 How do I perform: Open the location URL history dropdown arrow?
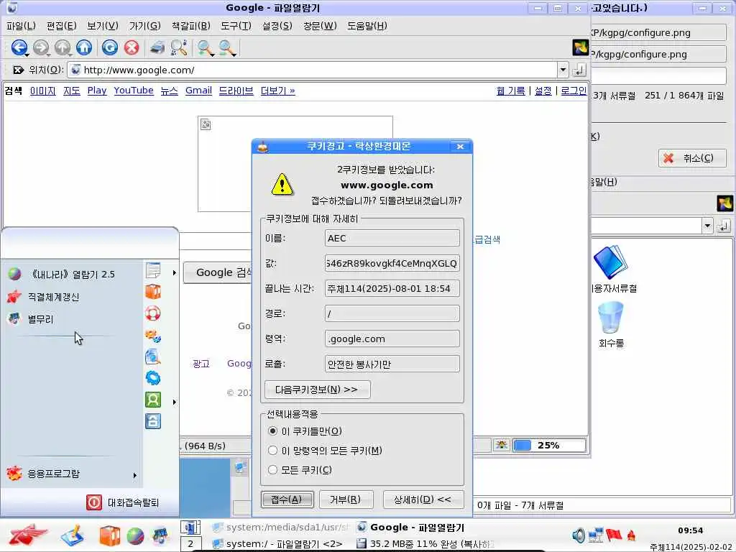pyautogui.click(x=563, y=70)
